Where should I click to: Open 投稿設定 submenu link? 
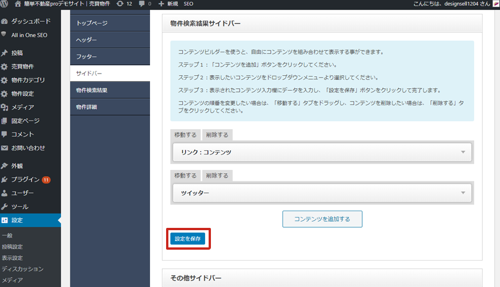tap(12, 247)
